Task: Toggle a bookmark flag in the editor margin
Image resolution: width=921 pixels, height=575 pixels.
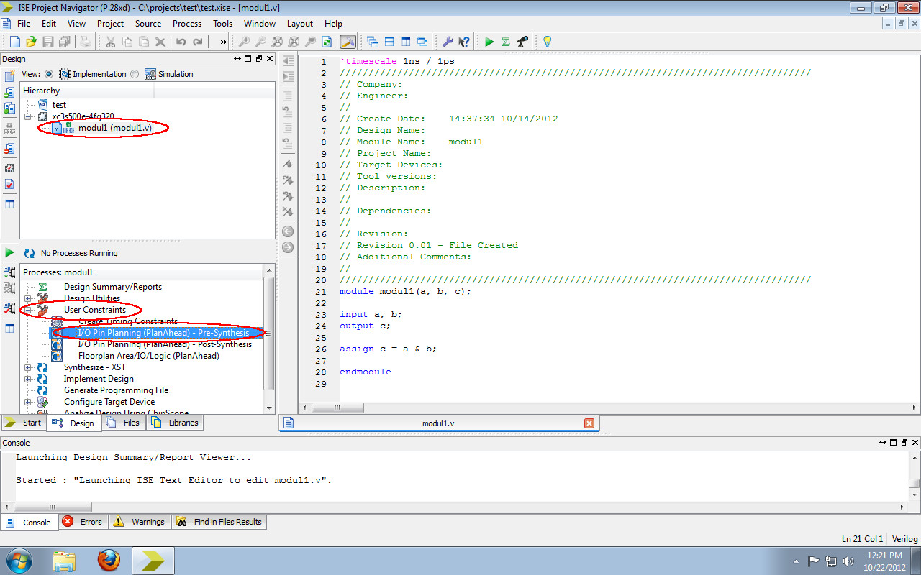Action: click(x=287, y=165)
